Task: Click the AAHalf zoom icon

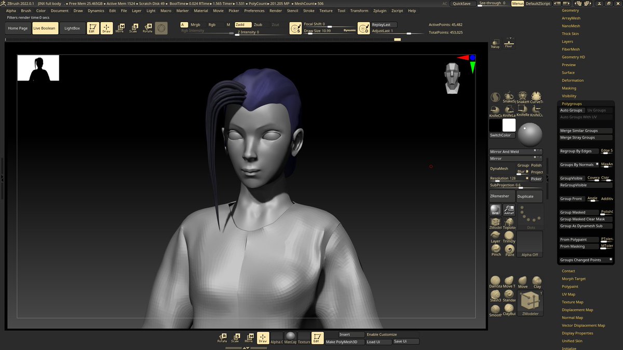Action: pos(509,209)
